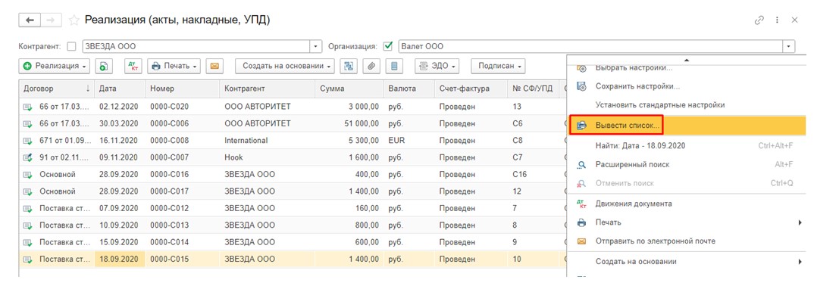
Task: Add page to favorites with star icon
Action: coord(74,20)
